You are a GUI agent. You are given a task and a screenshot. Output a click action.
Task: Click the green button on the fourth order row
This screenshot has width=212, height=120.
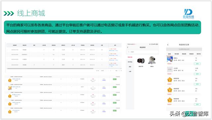click(115, 103)
